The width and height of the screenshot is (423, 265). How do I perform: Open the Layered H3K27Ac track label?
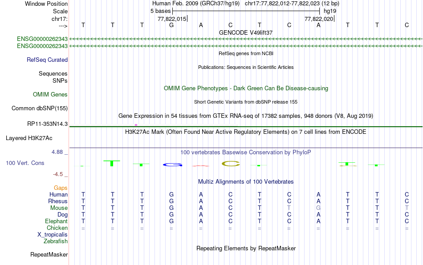pos(29,138)
